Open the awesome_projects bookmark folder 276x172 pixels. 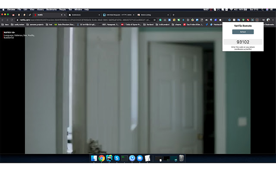coord(35,25)
